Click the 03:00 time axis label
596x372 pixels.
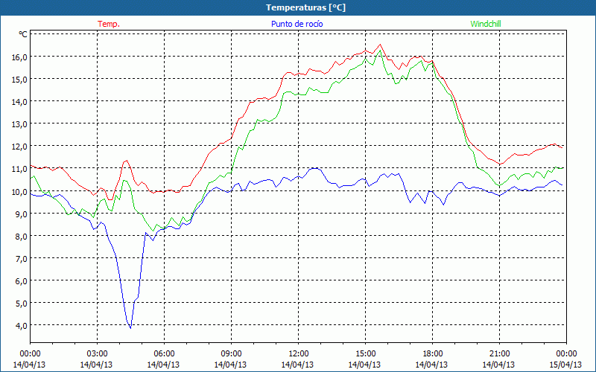97,354
